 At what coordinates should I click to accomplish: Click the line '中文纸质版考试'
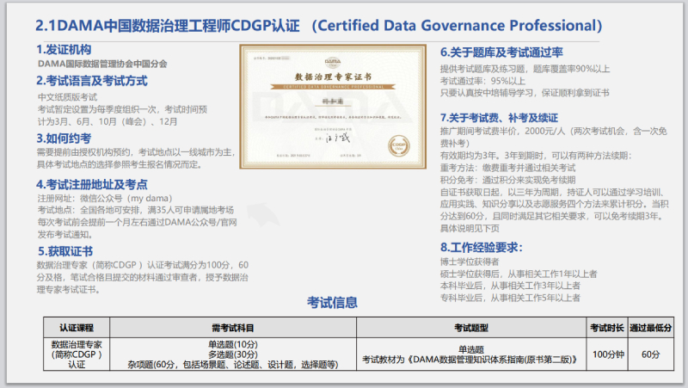67,97
